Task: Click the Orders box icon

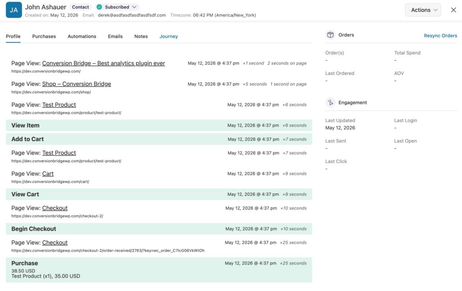Action: point(330,35)
